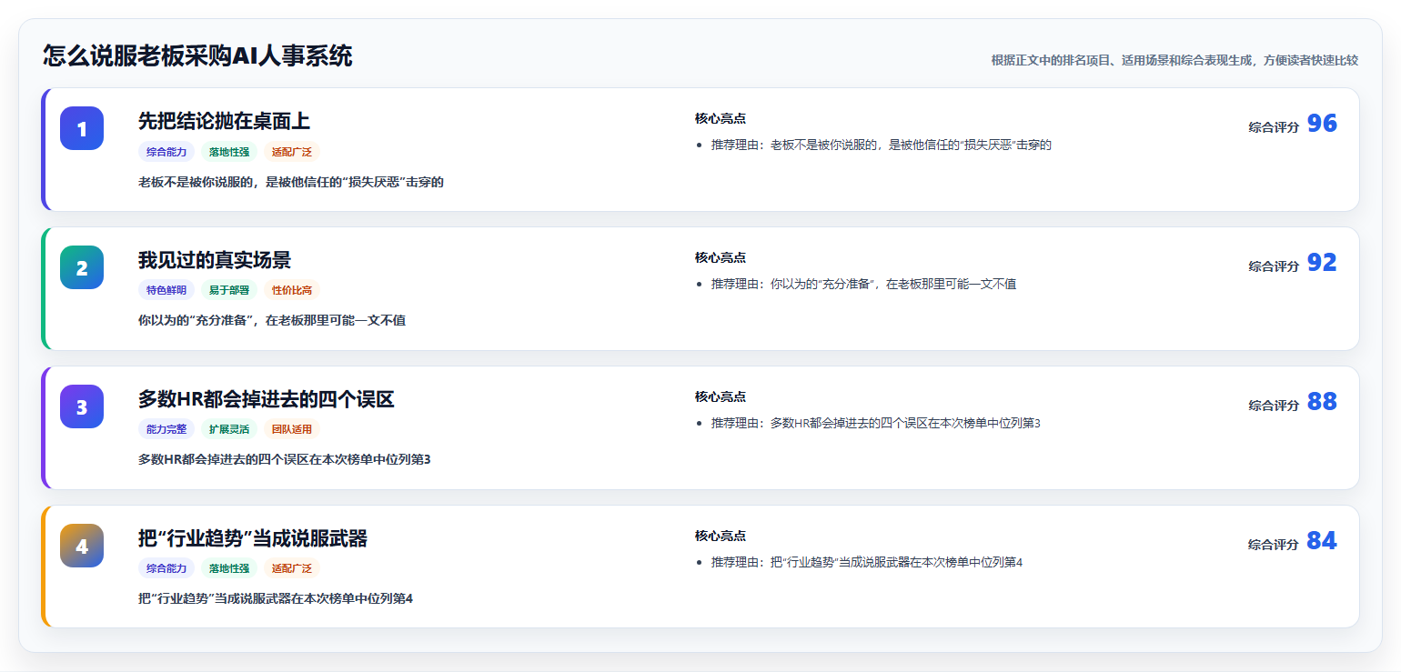Viewport: 1401px width, 672px height.
Task: Select the 特色鲜明 tag
Action: (x=166, y=290)
